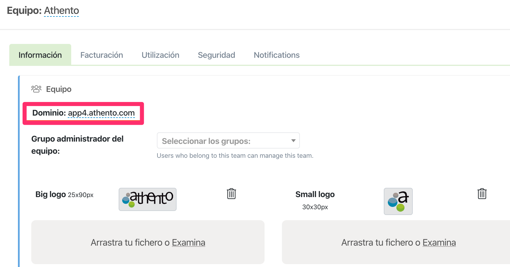Image resolution: width=510 pixels, height=267 pixels.
Task: Click Examina link under Big logo
Action: 188,242
